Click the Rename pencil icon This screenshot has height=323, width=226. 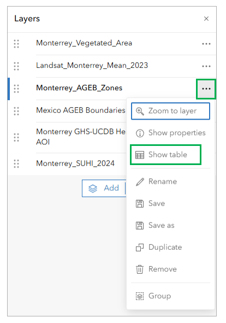(140, 181)
